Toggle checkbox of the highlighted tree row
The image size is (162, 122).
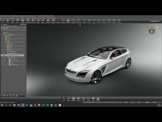click(4, 55)
